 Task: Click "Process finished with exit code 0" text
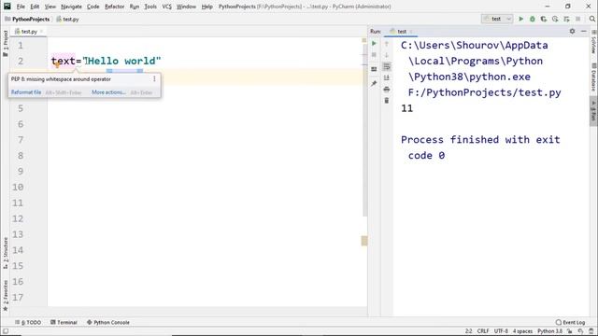[480, 147]
